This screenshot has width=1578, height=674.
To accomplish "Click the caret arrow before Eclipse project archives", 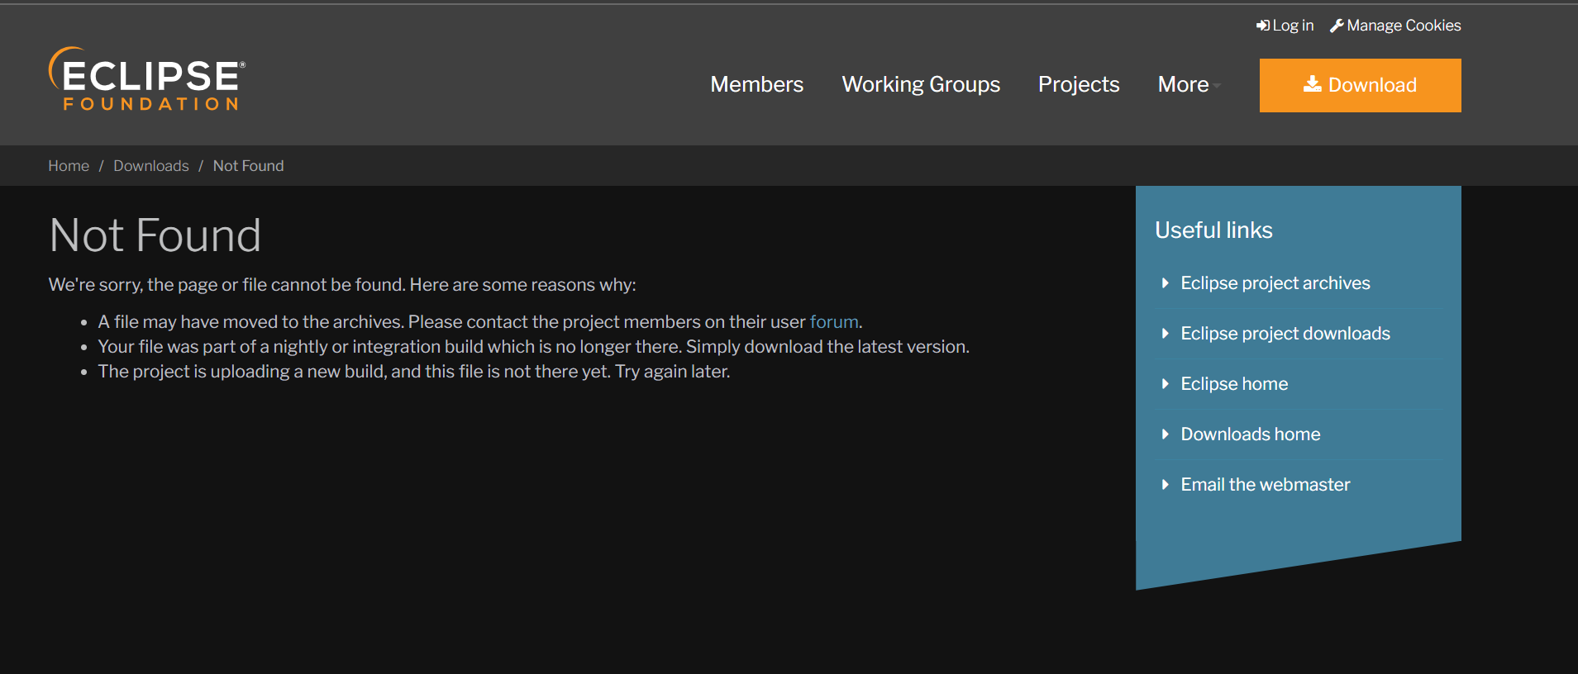I will (x=1165, y=283).
